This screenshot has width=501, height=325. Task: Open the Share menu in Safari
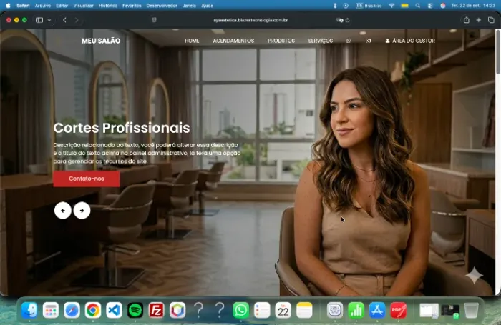coord(467,20)
